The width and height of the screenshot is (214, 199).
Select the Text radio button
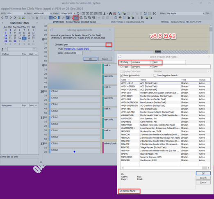pos(121,66)
